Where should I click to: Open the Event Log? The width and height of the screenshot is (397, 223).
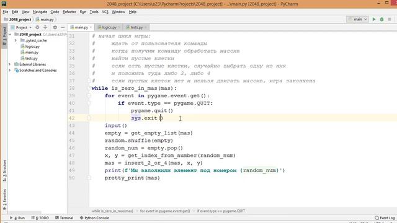point(385,217)
